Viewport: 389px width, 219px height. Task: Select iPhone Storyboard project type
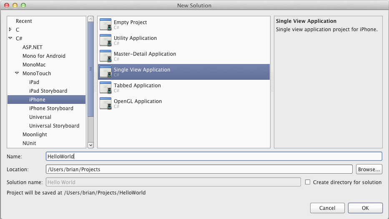pos(51,108)
